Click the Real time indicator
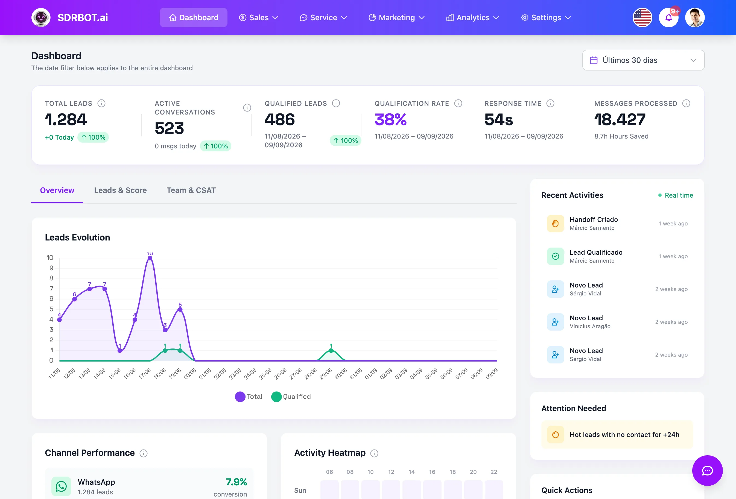 [676, 195]
